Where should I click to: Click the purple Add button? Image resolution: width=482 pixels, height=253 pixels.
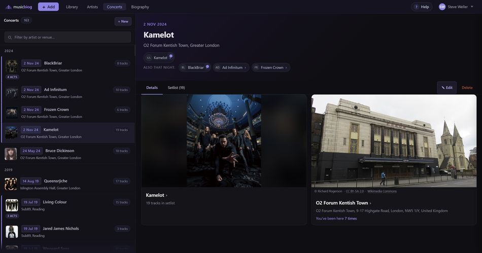point(48,7)
